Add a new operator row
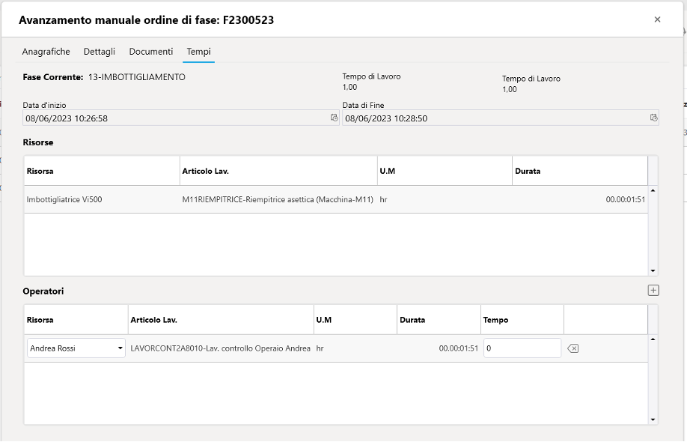 click(x=653, y=291)
